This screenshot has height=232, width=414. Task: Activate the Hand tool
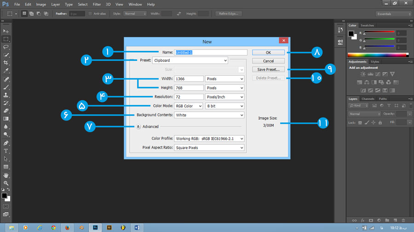(x=6, y=175)
